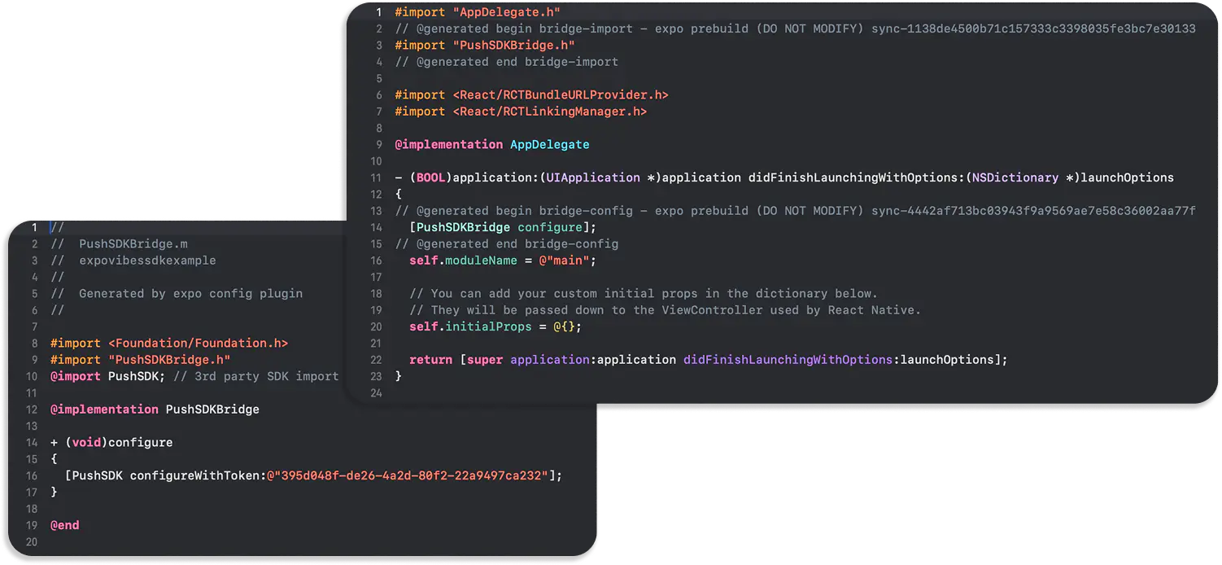Click the @end keyword in PushSDKBridge.m
The image size is (1222, 565).
point(64,524)
